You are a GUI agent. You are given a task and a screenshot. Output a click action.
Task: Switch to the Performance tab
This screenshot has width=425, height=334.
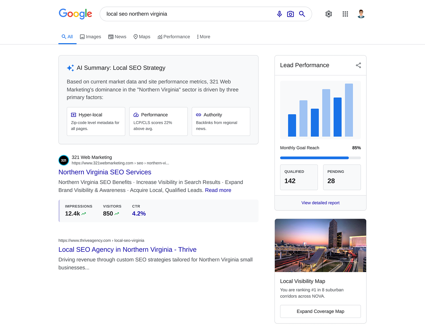(174, 37)
